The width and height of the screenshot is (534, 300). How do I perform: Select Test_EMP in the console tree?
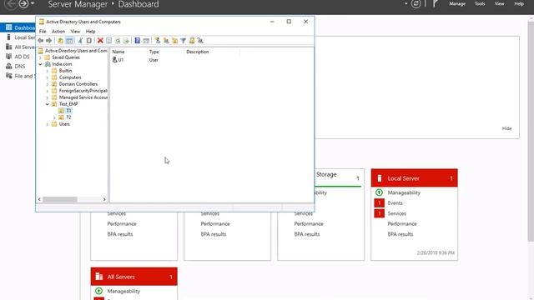[x=68, y=104]
